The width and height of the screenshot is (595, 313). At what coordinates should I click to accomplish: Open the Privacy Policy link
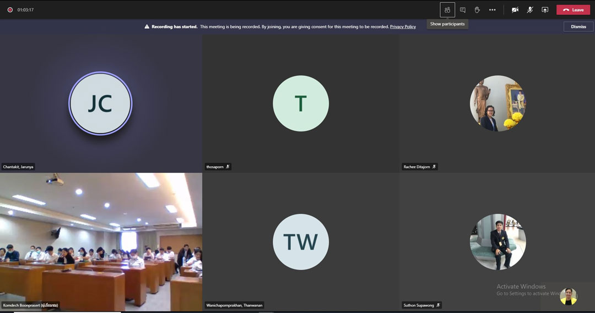(403, 26)
